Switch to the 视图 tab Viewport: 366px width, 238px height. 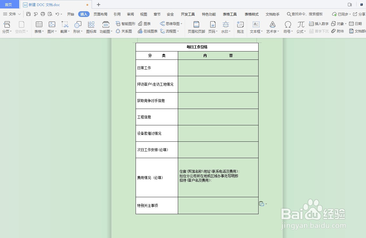(x=144, y=14)
